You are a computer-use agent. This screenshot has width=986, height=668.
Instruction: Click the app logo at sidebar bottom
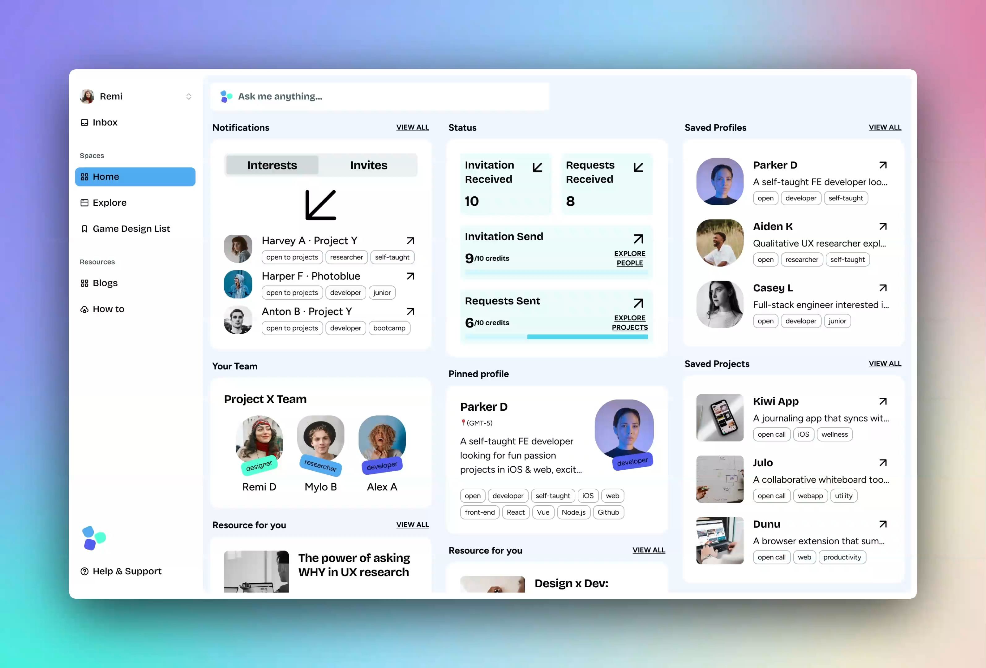pyautogui.click(x=94, y=538)
